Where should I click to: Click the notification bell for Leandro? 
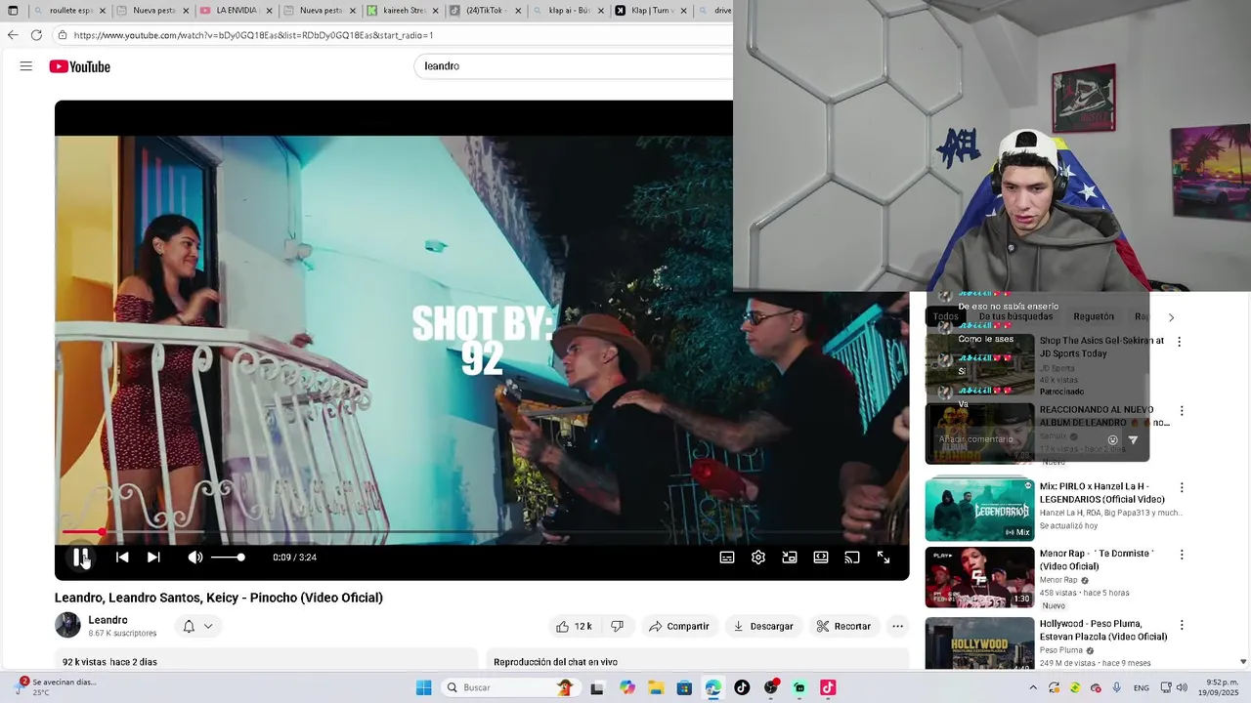point(189,626)
